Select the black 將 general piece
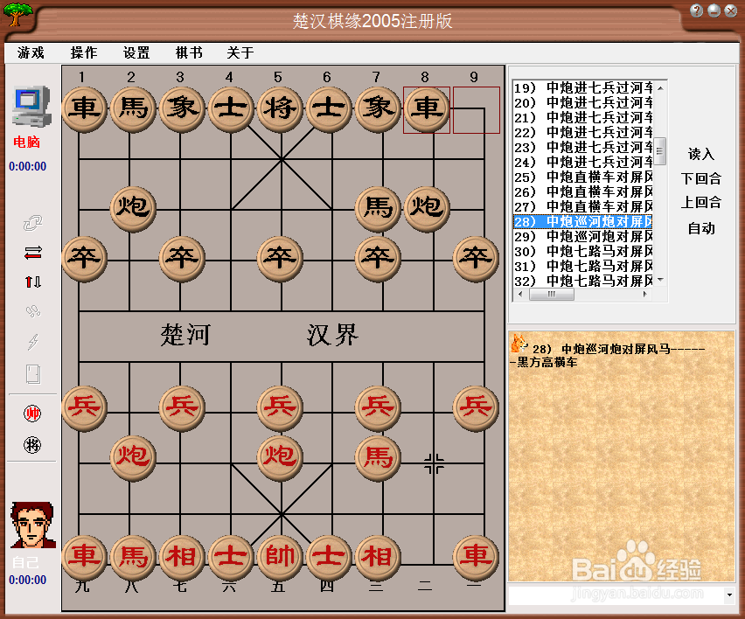The image size is (745, 619). pos(281,109)
